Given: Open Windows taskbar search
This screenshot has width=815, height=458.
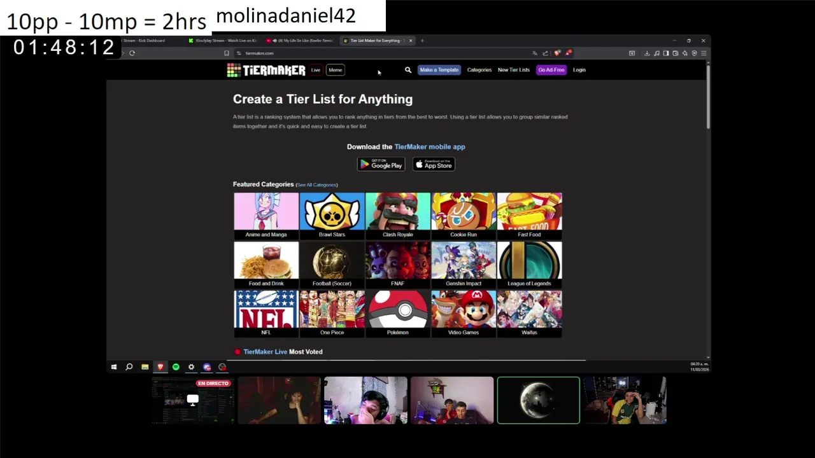Looking at the screenshot, I should (x=129, y=366).
